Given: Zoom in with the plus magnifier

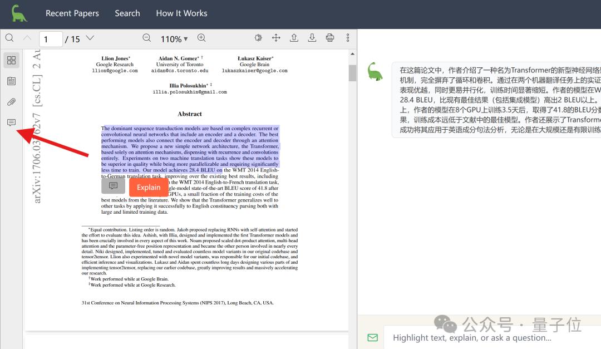Looking at the screenshot, I should pyautogui.click(x=201, y=38).
